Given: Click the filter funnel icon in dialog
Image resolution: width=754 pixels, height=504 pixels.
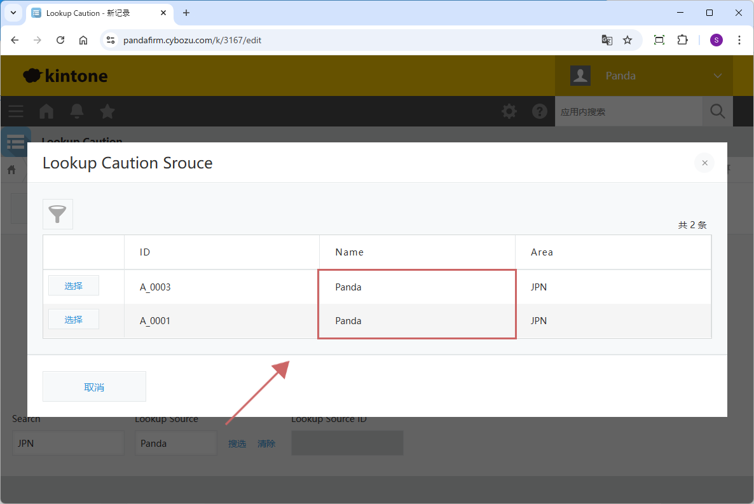Looking at the screenshot, I should pyautogui.click(x=58, y=214).
